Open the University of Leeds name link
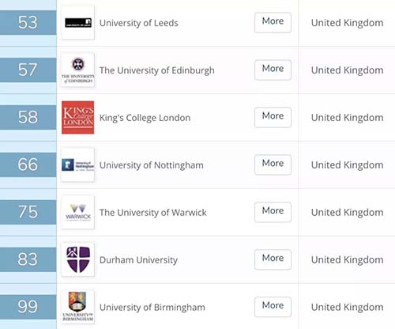 point(139,23)
